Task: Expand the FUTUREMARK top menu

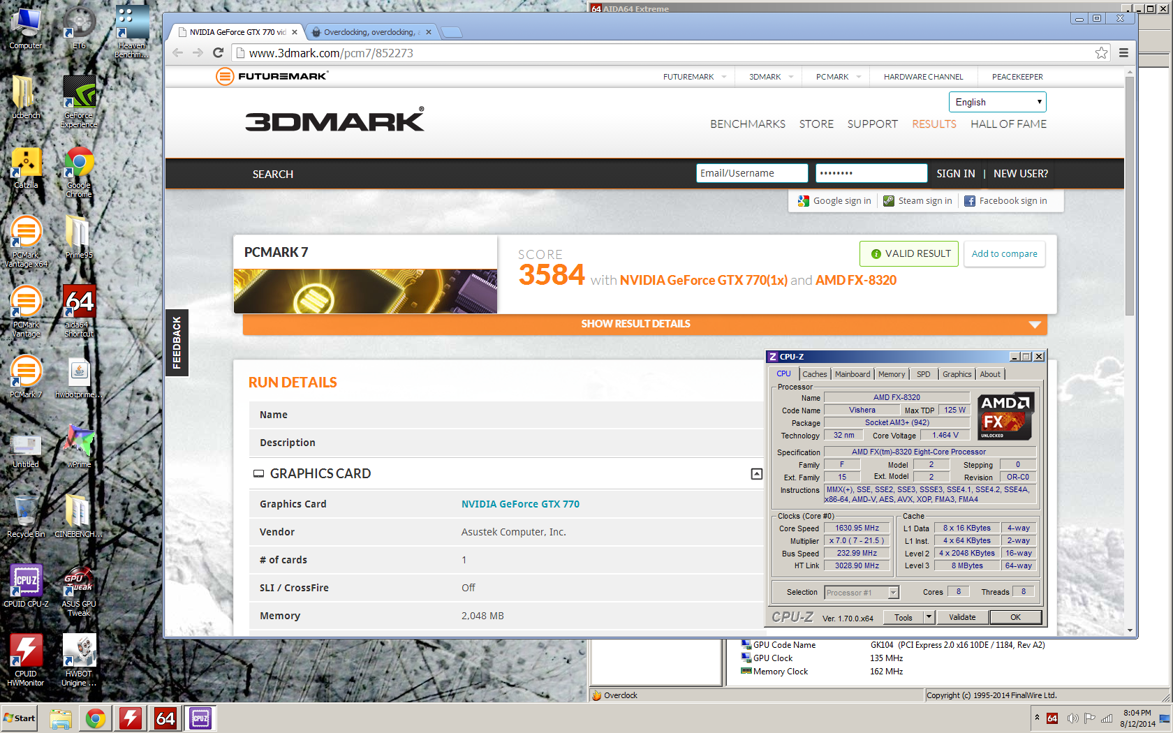Action: pyautogui.click(x=694, y=77)
